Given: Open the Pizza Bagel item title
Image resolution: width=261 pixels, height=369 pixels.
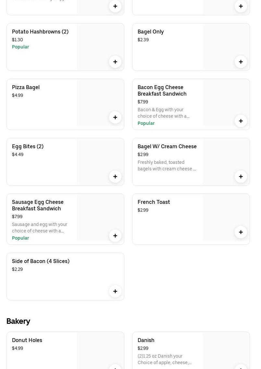Looking at the screenshot, I should (x=26, y=87).
